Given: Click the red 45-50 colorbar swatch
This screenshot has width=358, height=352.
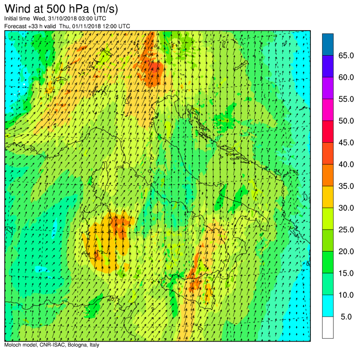Looking at the screenshot, I should [328, 132].
